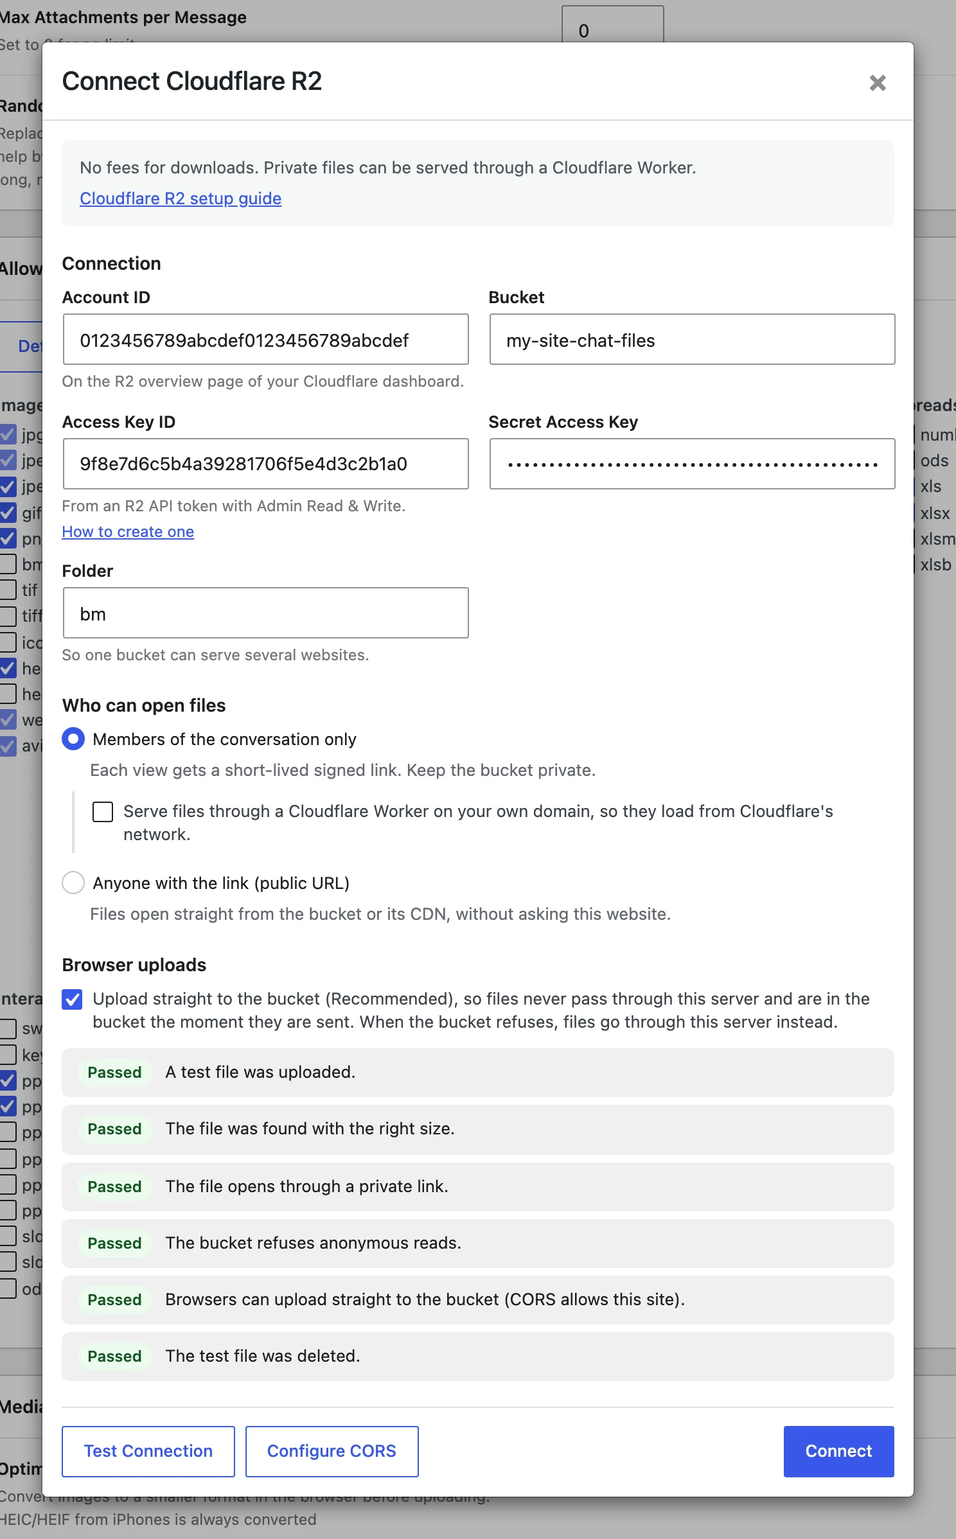
Task: Select the Secret Access Key field
Action: 692,464
